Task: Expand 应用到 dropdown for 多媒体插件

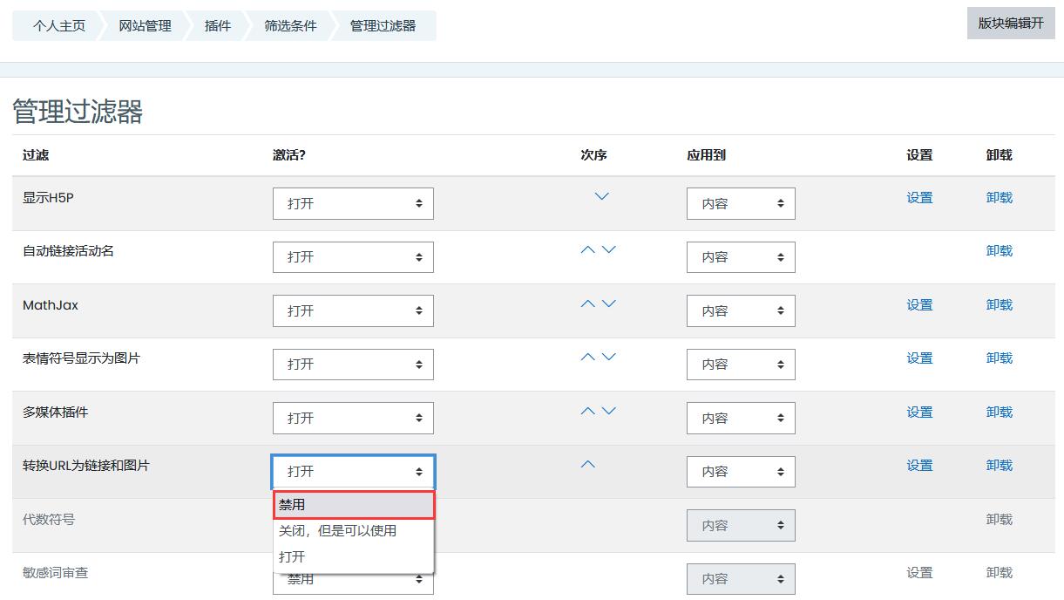Action: point(741,419)
